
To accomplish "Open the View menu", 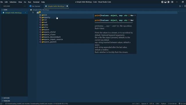I will [x=20, y=2].
